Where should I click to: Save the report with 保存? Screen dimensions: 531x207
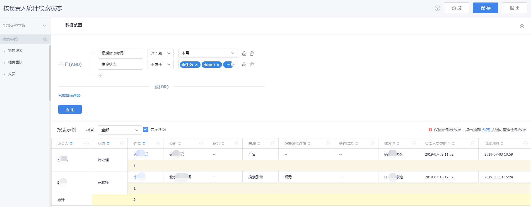[x=486, y=8]
